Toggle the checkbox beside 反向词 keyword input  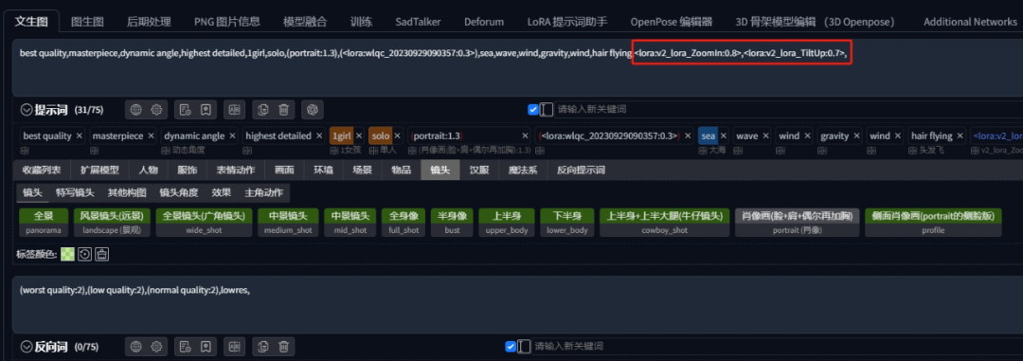click(511, 347)
